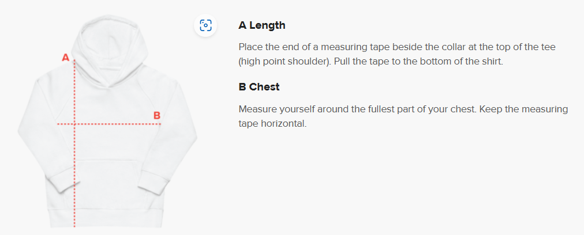This screenshot has width=584, height=235.
Task: Click the hoodie's bottom hem band
Action: (107, 218)
